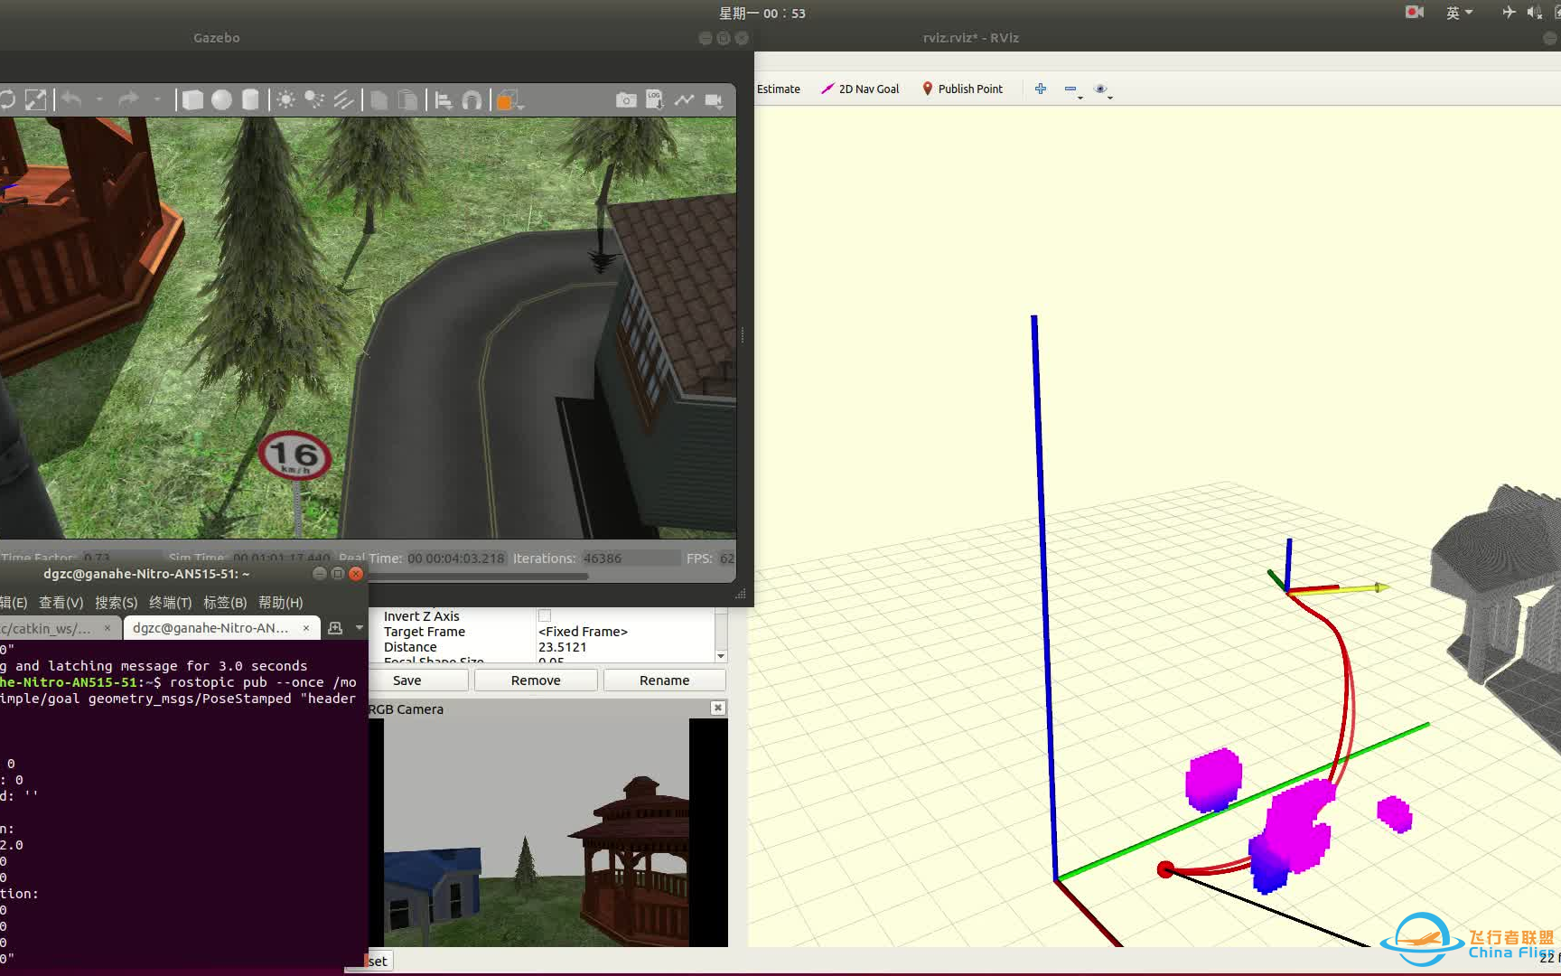
Task: Click the blue plus add-tool icon in RViz
Action: click(1041, 89)
